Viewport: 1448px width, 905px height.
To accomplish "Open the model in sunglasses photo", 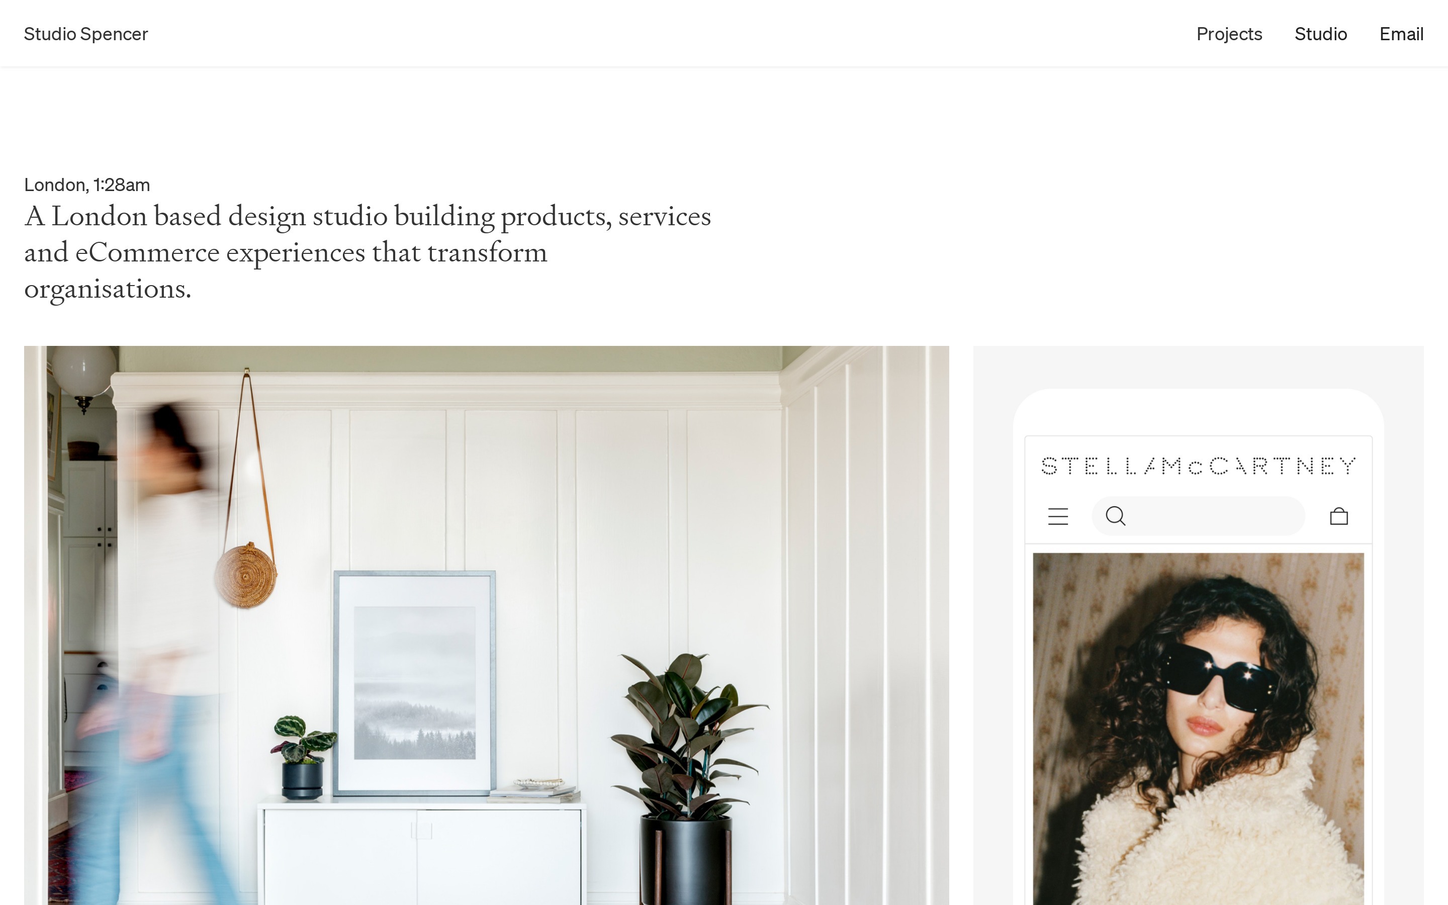I will pyautogui.click(x=1198, y=729).
